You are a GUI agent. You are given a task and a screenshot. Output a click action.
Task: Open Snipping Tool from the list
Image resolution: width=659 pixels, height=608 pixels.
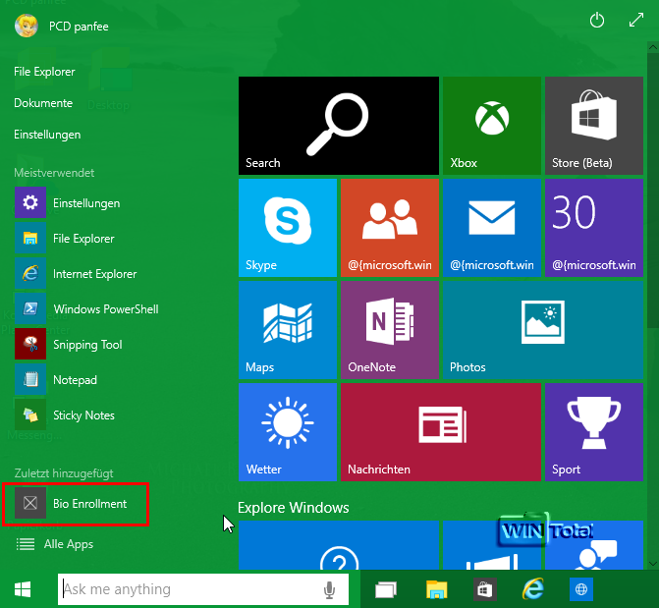coord(87,345)
